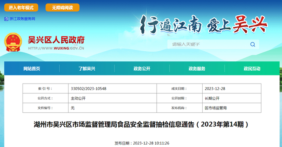
Task: Click the 文件编号 value 无
Action: point(73,108)
